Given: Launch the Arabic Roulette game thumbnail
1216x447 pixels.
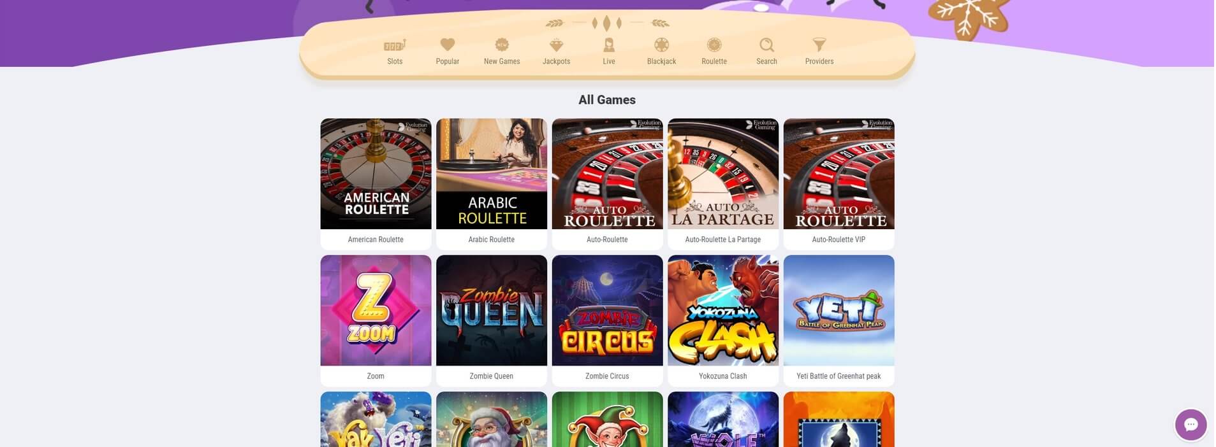Looking at the screenshot, I should pyautogui.click(x=491, y=174).
